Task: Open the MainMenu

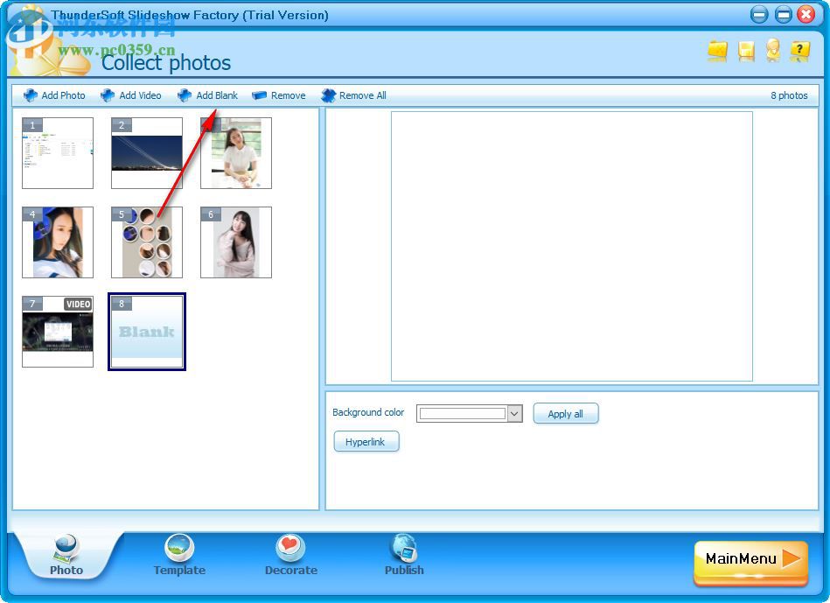Action: 750,560
